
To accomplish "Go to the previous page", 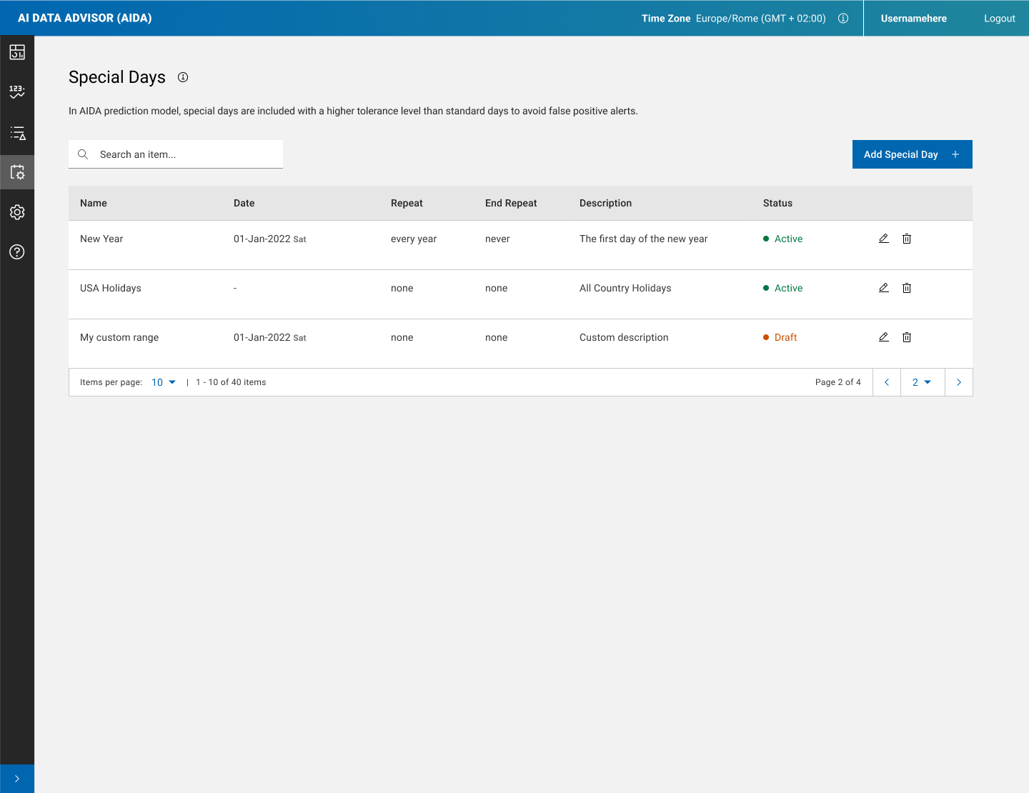I will (x=887, y=382).
